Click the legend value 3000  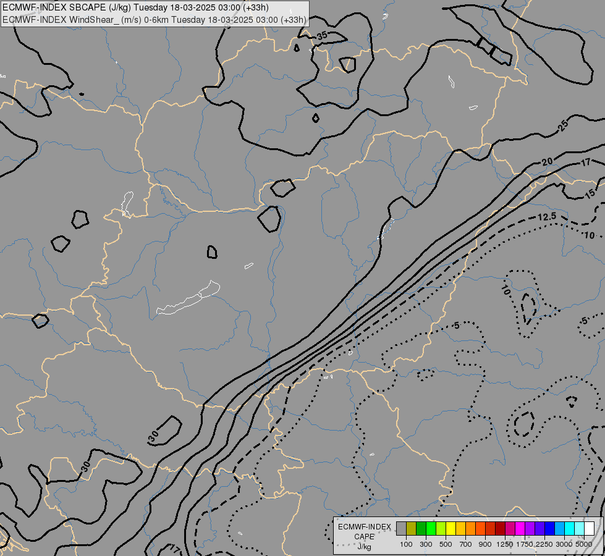pos(564,544)
